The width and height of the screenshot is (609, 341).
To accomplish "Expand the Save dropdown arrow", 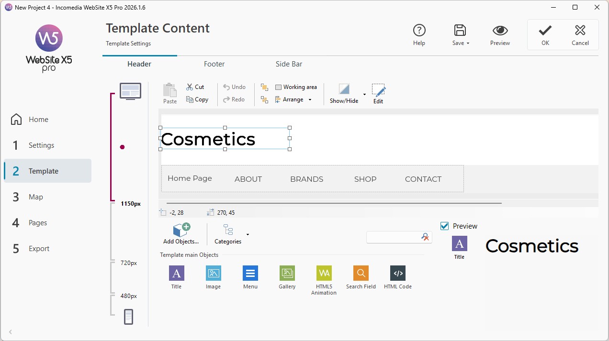I will pos(468,44).
